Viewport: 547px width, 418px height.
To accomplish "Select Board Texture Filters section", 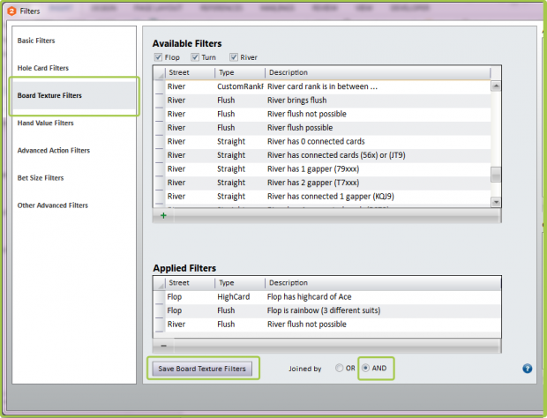I will 74,95.
